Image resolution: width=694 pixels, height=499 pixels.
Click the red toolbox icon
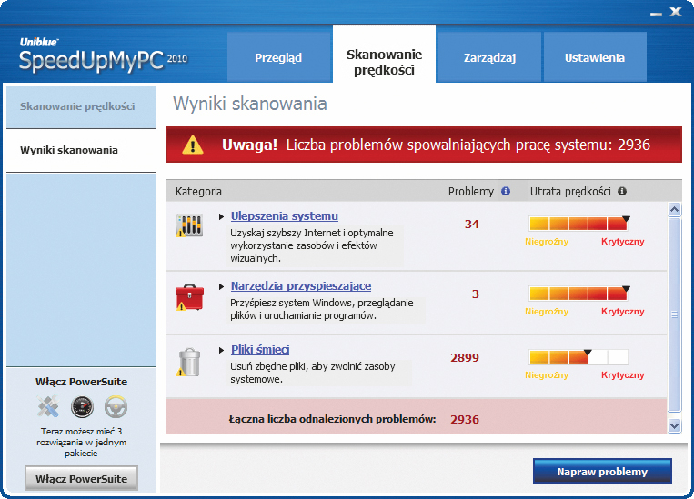[188, 296]
